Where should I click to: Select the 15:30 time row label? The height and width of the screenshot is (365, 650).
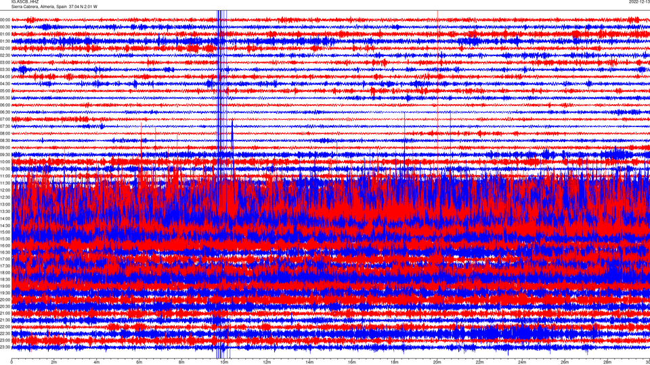[5, 239]
